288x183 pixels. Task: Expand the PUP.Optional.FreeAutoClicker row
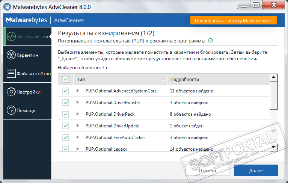coord(78,137)
